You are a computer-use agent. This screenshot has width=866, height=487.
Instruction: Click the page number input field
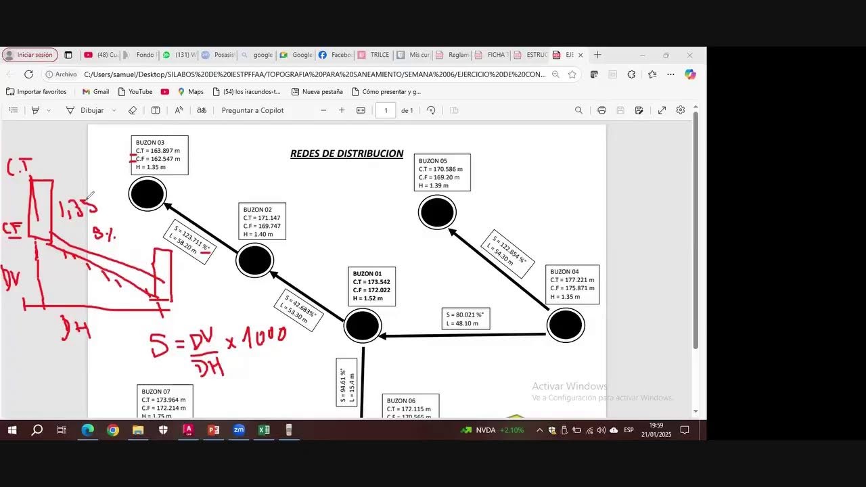(386, 110)
